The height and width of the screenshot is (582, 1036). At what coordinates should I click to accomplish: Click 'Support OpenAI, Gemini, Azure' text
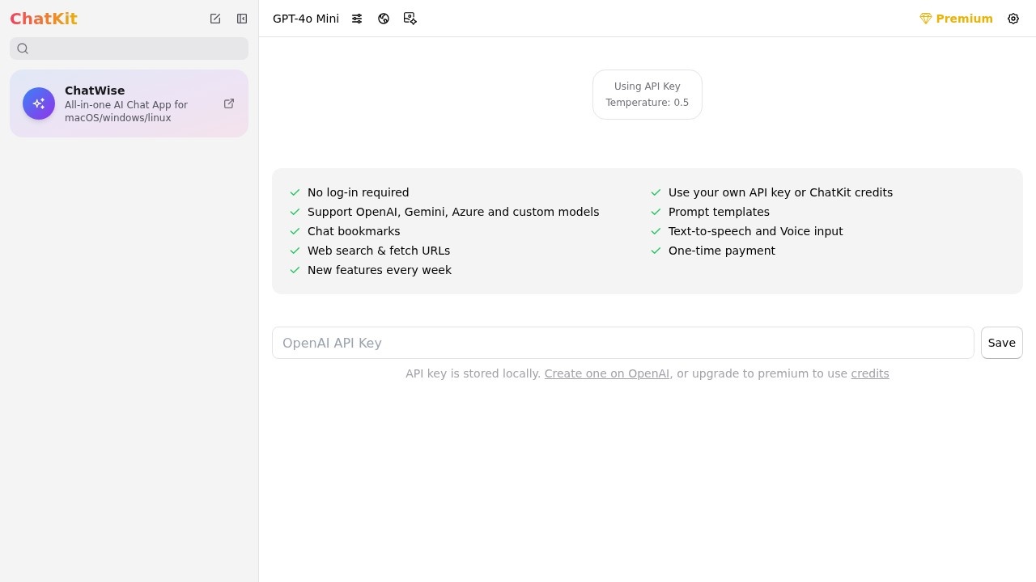[x=453, y=212]
